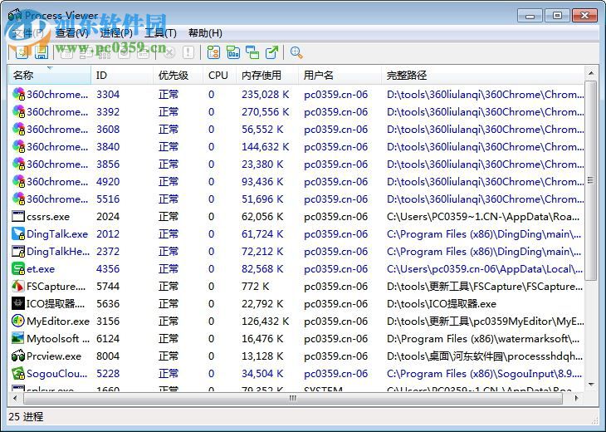Click the icon of 360chrome process 4920

click(18, 181)
